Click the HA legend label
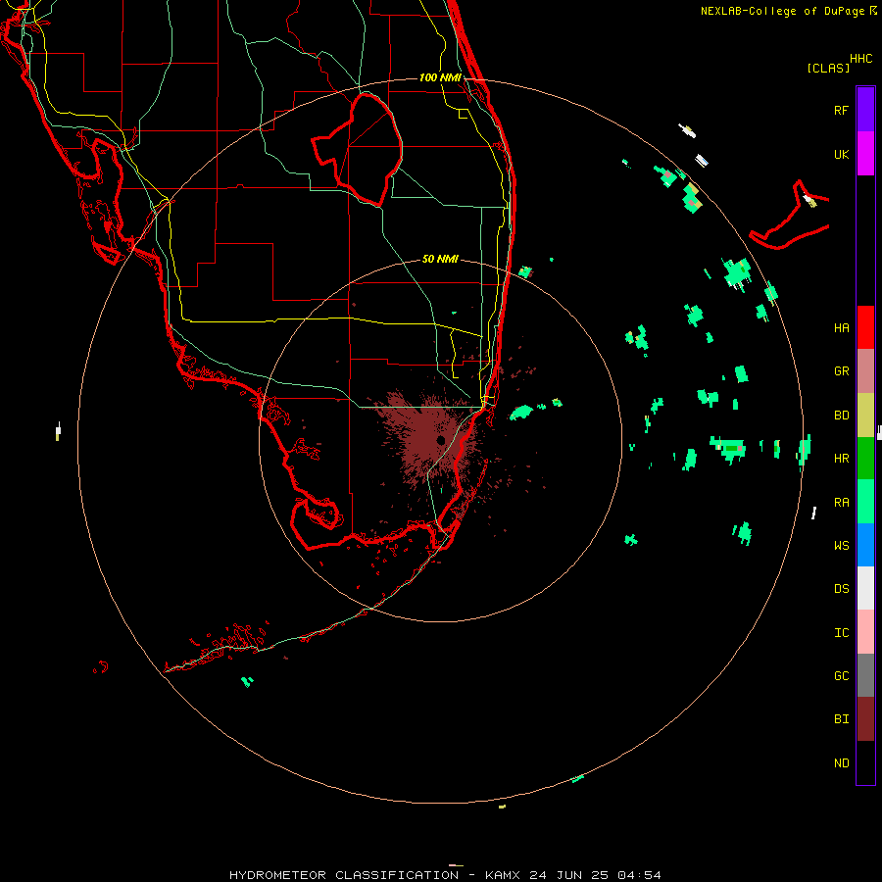The width and height of the screenshot is (882, 882). pyautogui.click(x=841, y=327)
